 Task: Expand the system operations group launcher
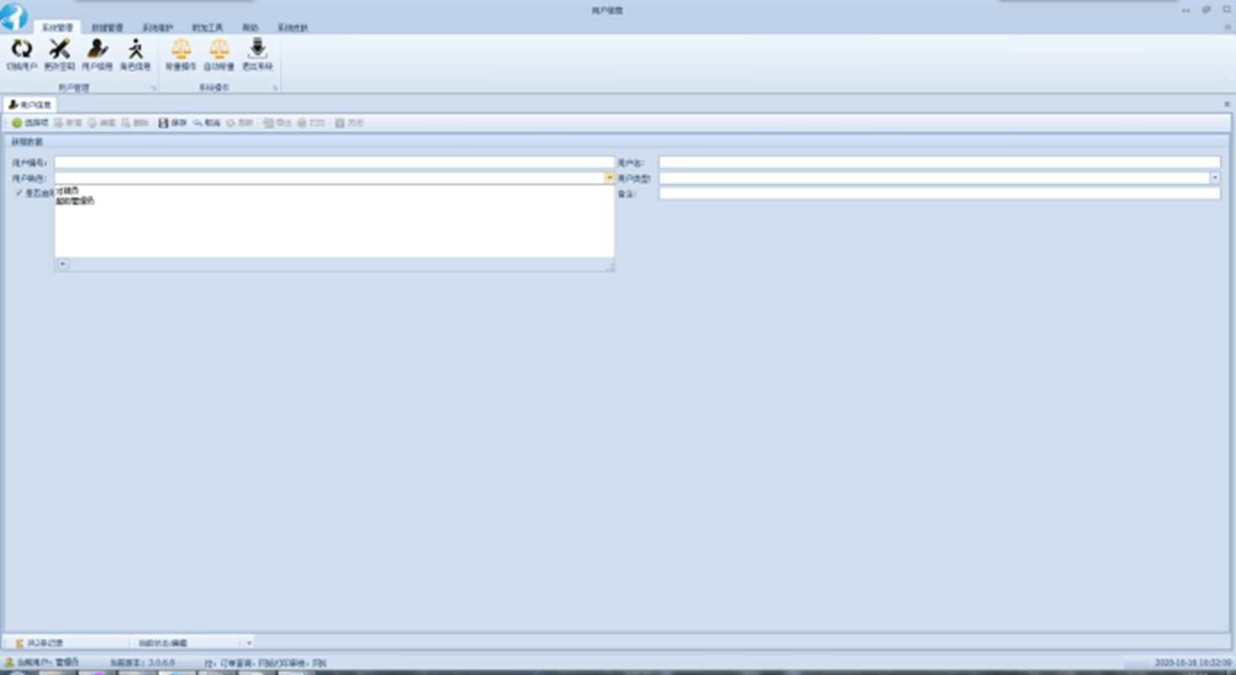(275, 88)
